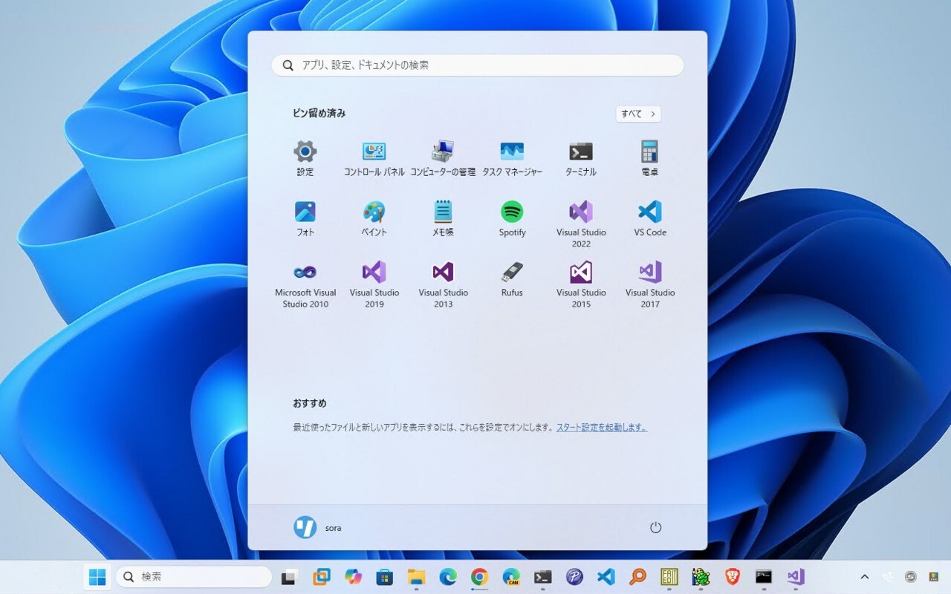This screenshot has height=594, width=951.
Task: Open the sora user account menu
Action: click(x=318, y=527)
